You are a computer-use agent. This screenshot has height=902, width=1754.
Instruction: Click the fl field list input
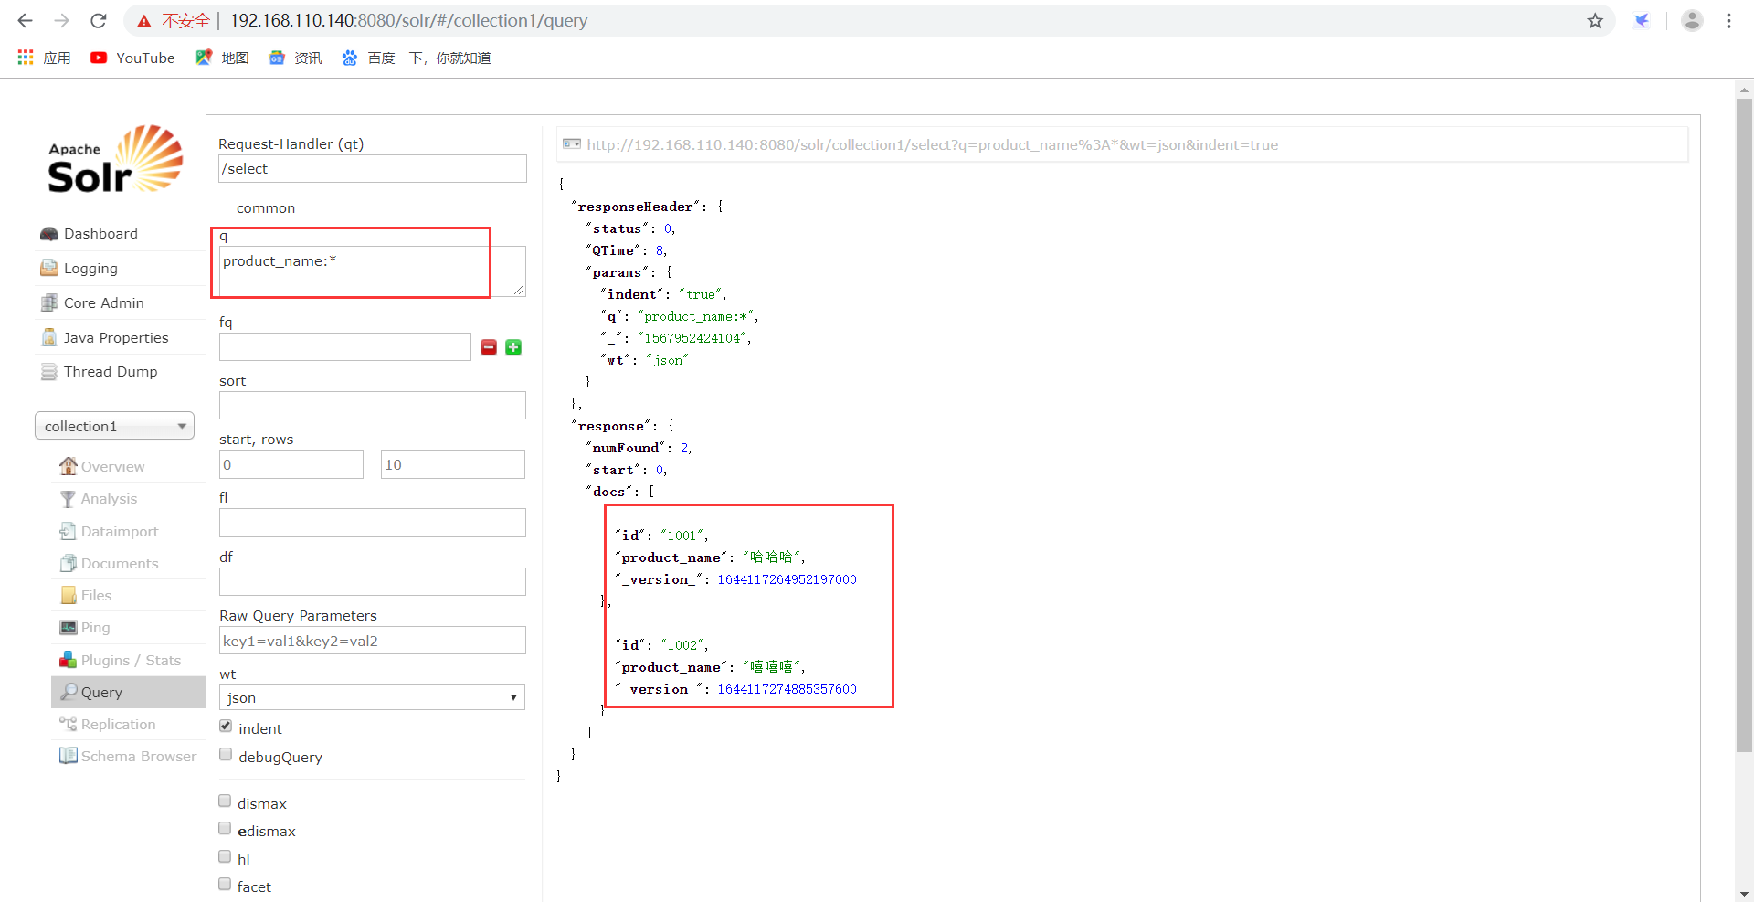pos(373,523)
